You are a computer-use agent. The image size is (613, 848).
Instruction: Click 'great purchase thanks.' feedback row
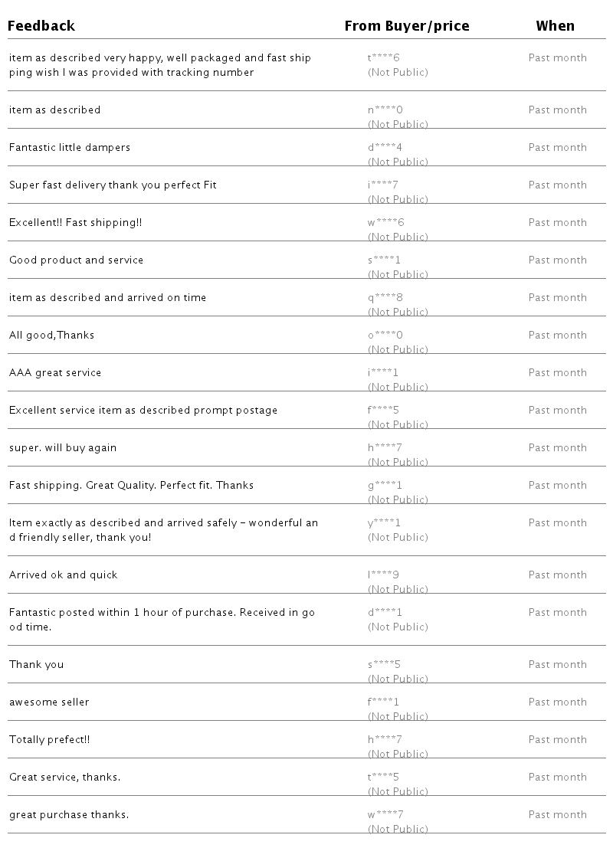(69, 815)
